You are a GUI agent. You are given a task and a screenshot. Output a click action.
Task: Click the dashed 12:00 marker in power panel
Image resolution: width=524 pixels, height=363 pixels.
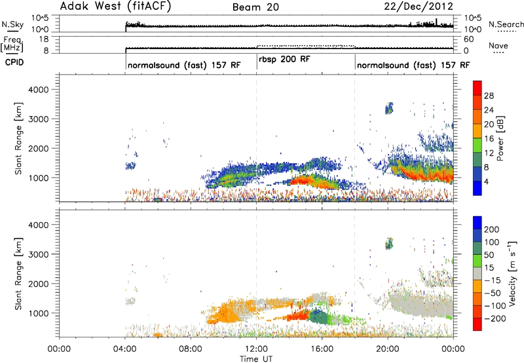click(x=257, y=138)
